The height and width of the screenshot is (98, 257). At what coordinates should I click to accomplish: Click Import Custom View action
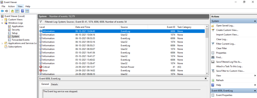(227, 35)
